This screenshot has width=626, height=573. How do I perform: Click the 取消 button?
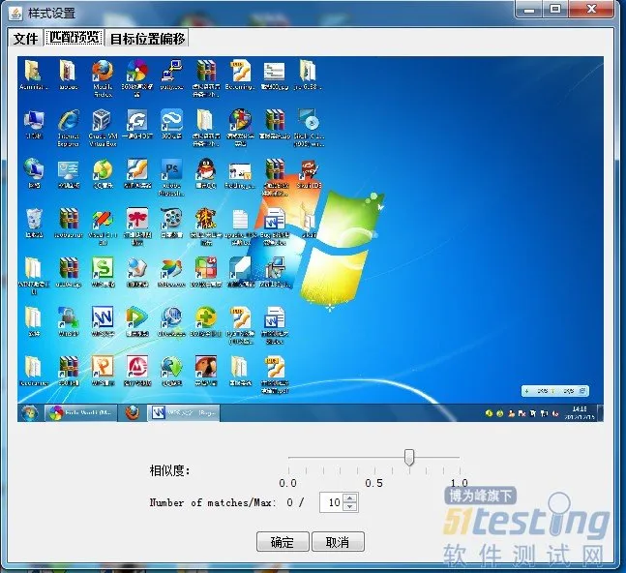point(338,542)
